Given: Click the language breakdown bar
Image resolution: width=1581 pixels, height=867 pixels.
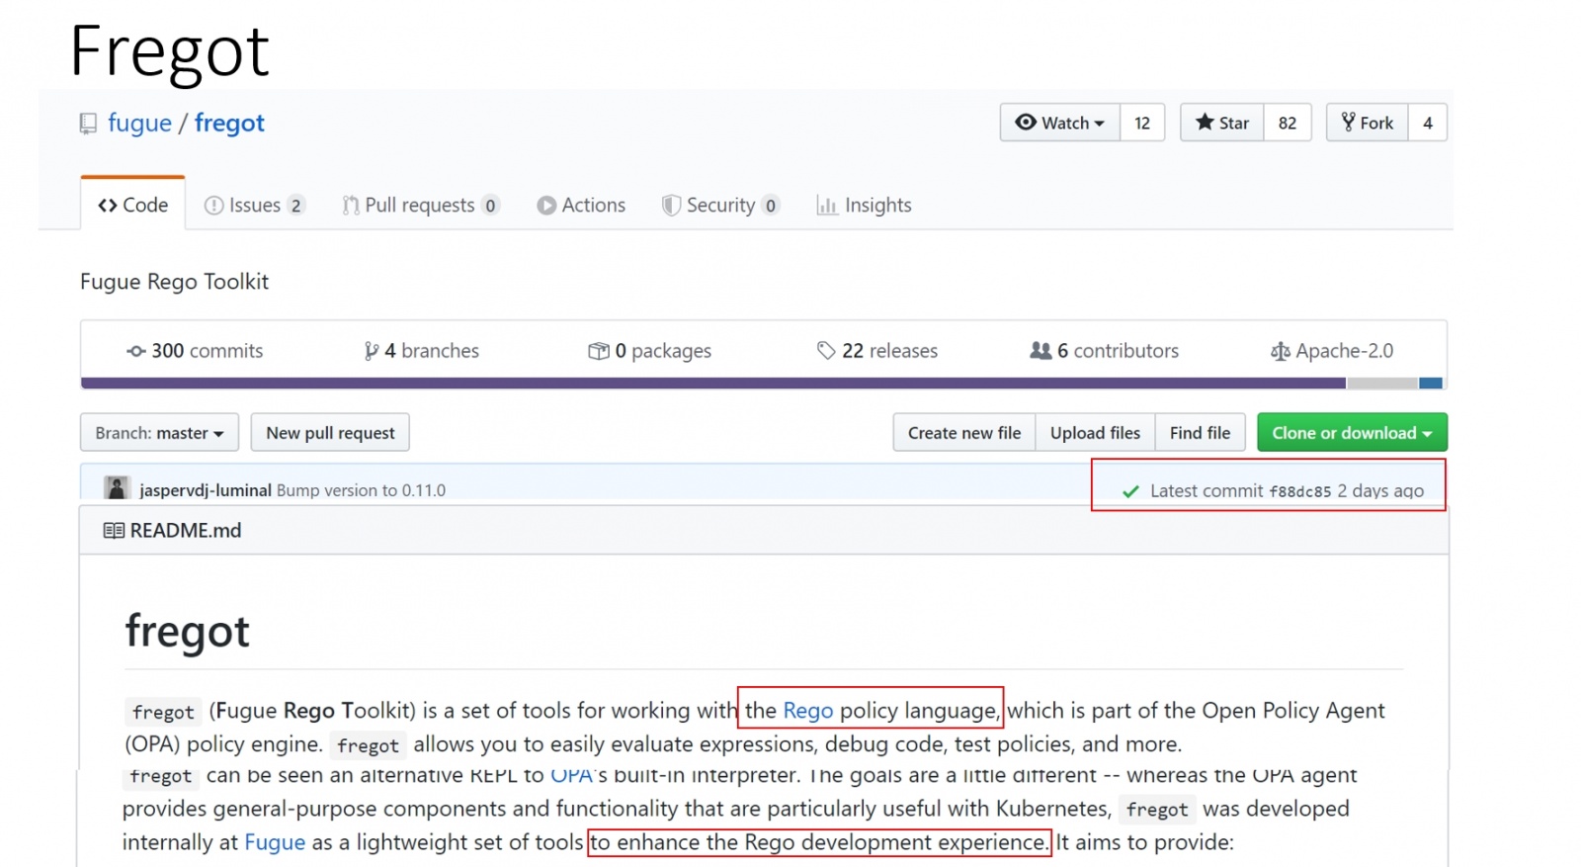Looking at the screenshot, I should (x=762, y=383).
